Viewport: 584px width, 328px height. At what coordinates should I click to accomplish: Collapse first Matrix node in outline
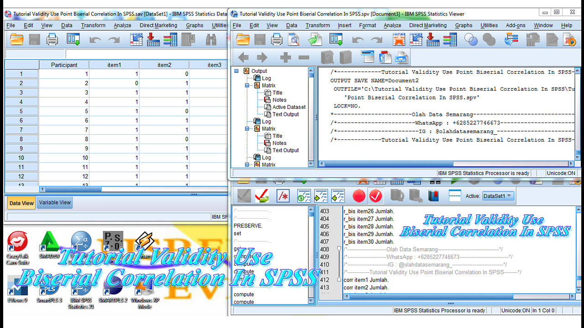click(x=247, y=86)
